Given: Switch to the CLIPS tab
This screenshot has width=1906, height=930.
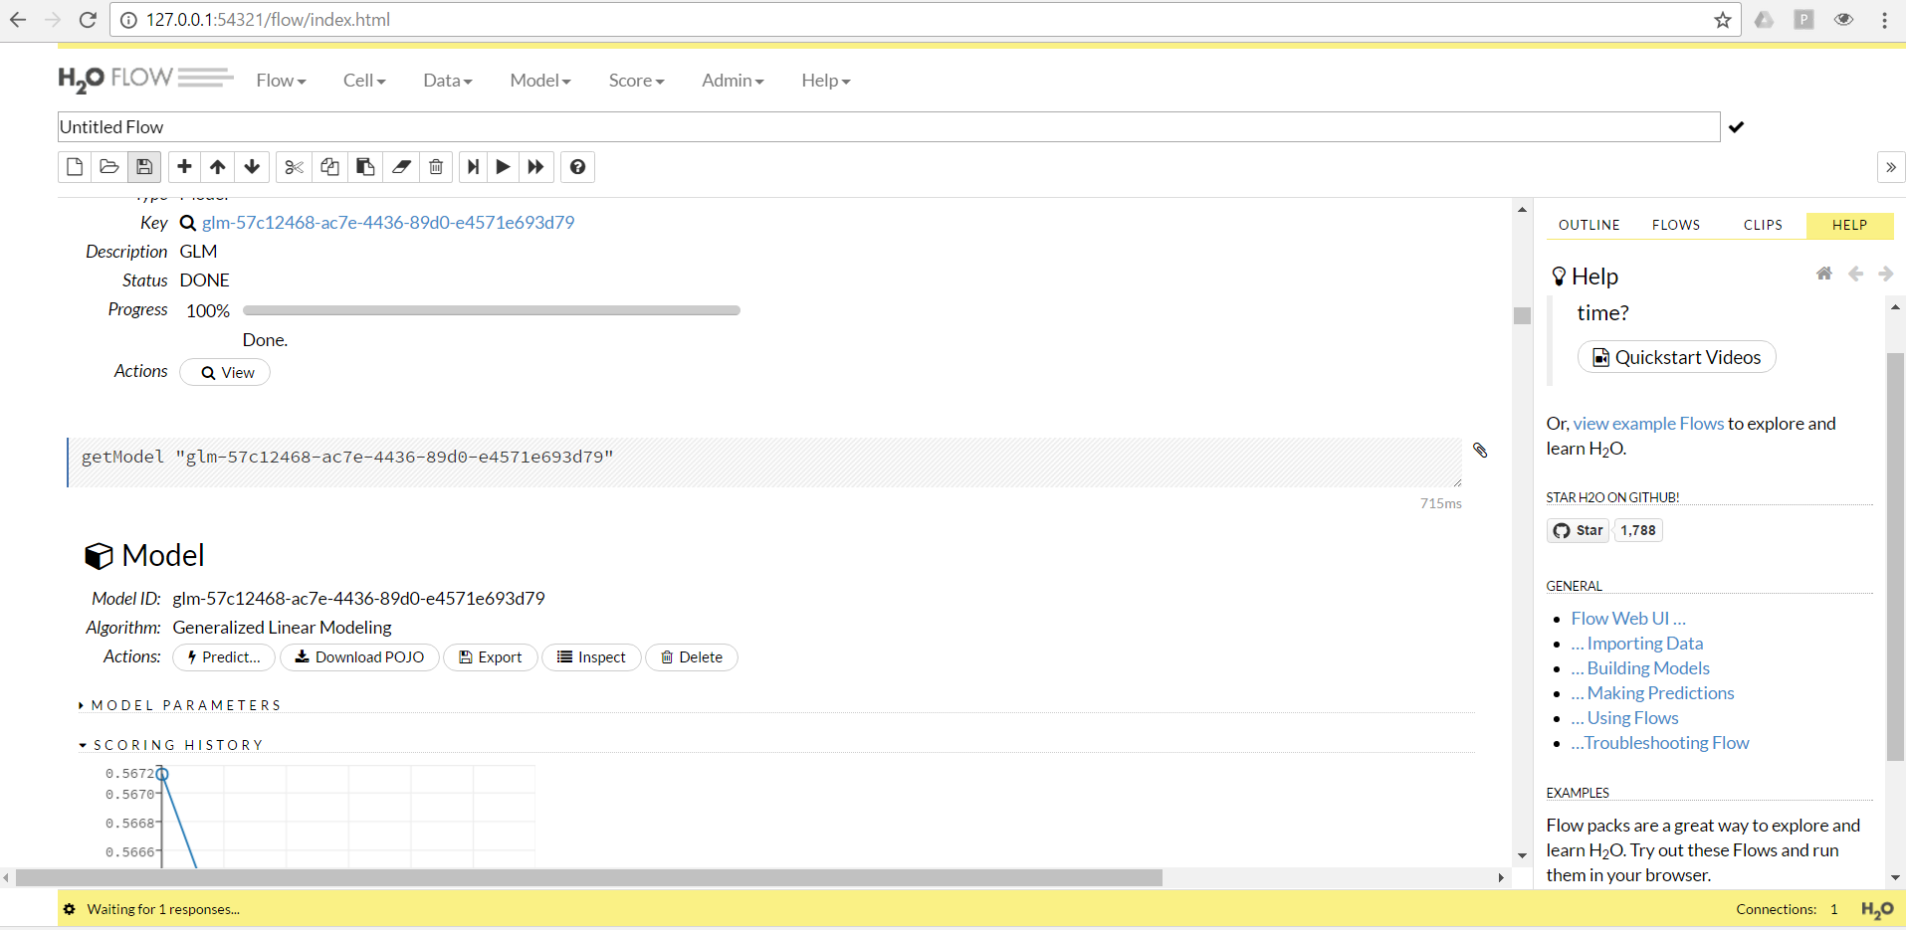Looking at the screenshot, I should (1763, 225).
